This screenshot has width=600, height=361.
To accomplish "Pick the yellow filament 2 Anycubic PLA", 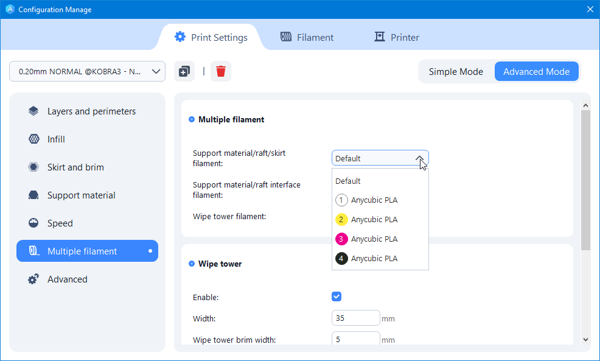I will 374,219.
